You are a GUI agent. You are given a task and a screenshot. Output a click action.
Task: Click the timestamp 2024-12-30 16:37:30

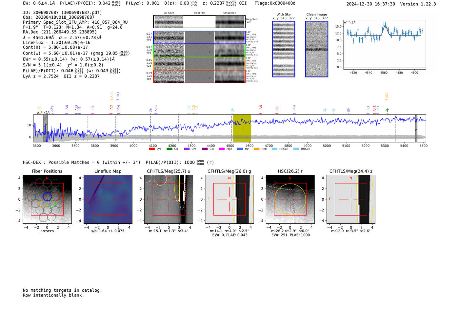[x=370, y=4]
